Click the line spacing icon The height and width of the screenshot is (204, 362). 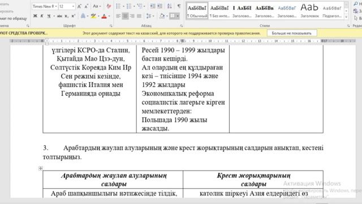pos(148,16)
